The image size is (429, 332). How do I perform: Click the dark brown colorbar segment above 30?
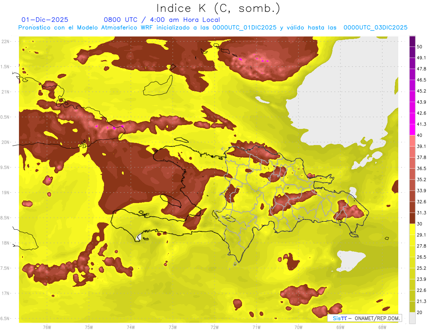click(412, 218)
